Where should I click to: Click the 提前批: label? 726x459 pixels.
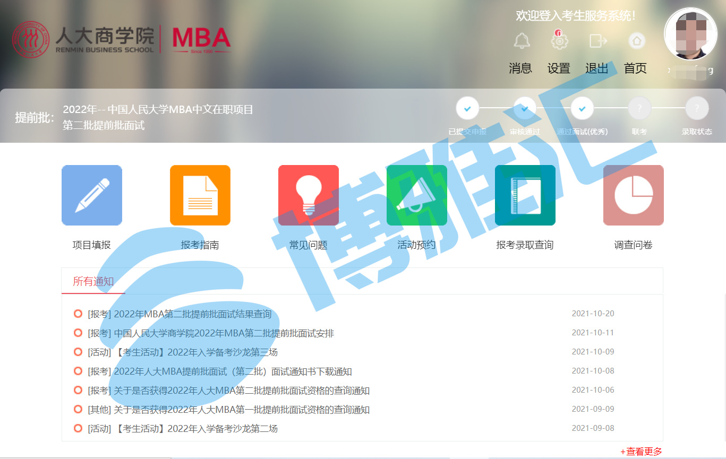click(35, 118)
